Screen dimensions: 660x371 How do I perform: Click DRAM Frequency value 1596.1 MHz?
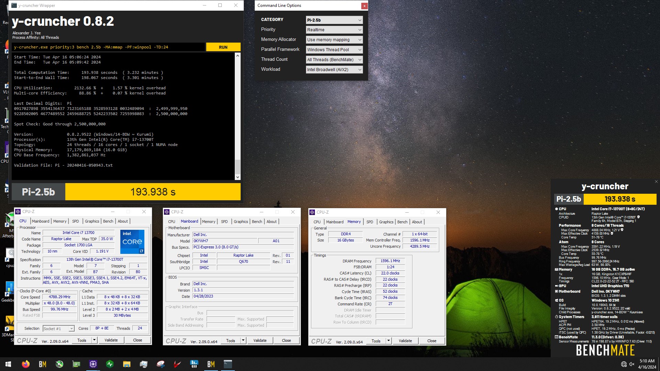(x=390, y=261)
